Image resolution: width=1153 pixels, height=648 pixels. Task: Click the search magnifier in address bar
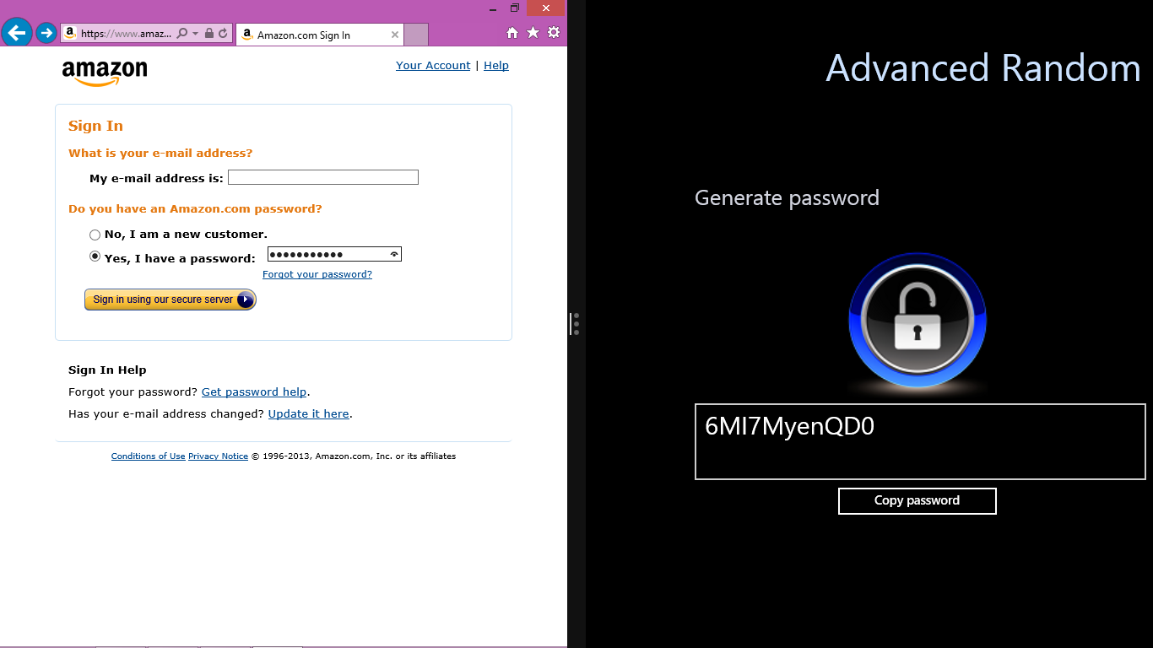182,34
